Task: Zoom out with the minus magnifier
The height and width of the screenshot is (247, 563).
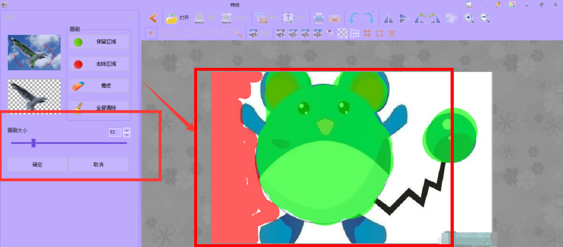Action: point(485,18)
